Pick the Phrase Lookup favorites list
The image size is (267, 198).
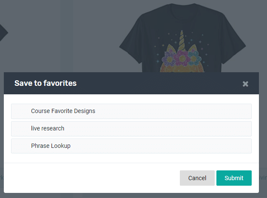(131, 146)
